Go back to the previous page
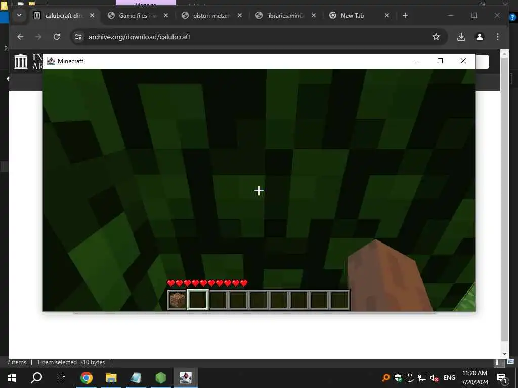518x388 pixels. (20, 37)
